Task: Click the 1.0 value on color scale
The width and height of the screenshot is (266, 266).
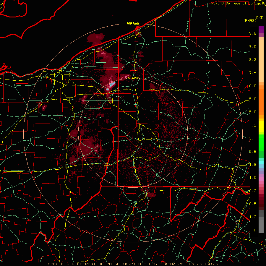Action: [x=253, y=178]
